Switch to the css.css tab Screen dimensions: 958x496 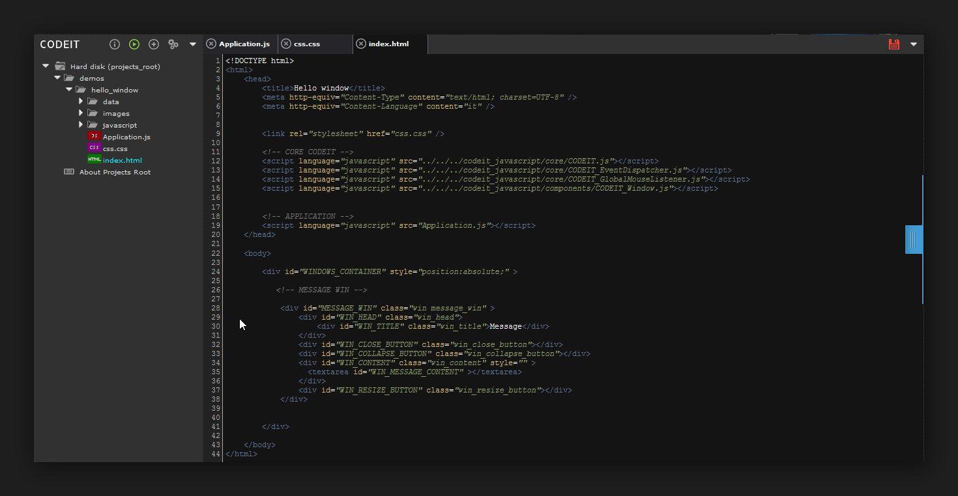[308, 44]
